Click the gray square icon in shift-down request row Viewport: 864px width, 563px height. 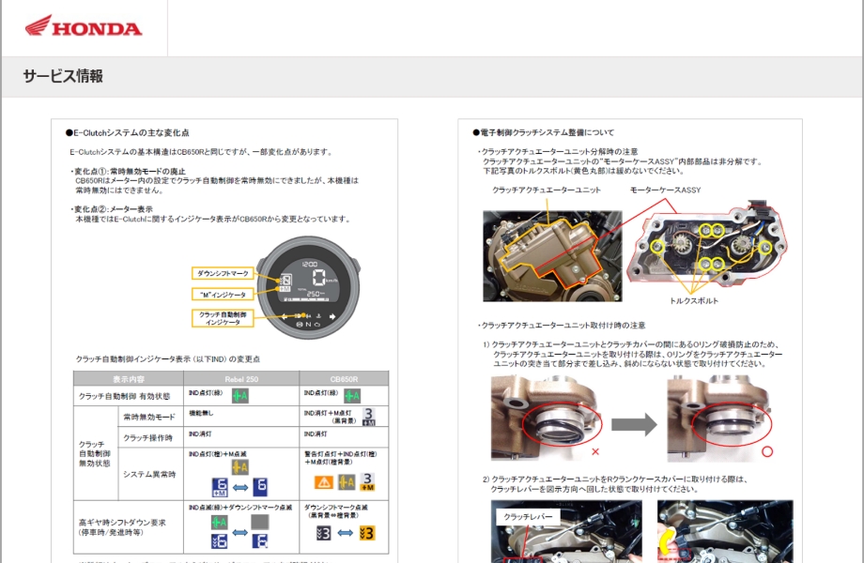click(x=260, y=523)
